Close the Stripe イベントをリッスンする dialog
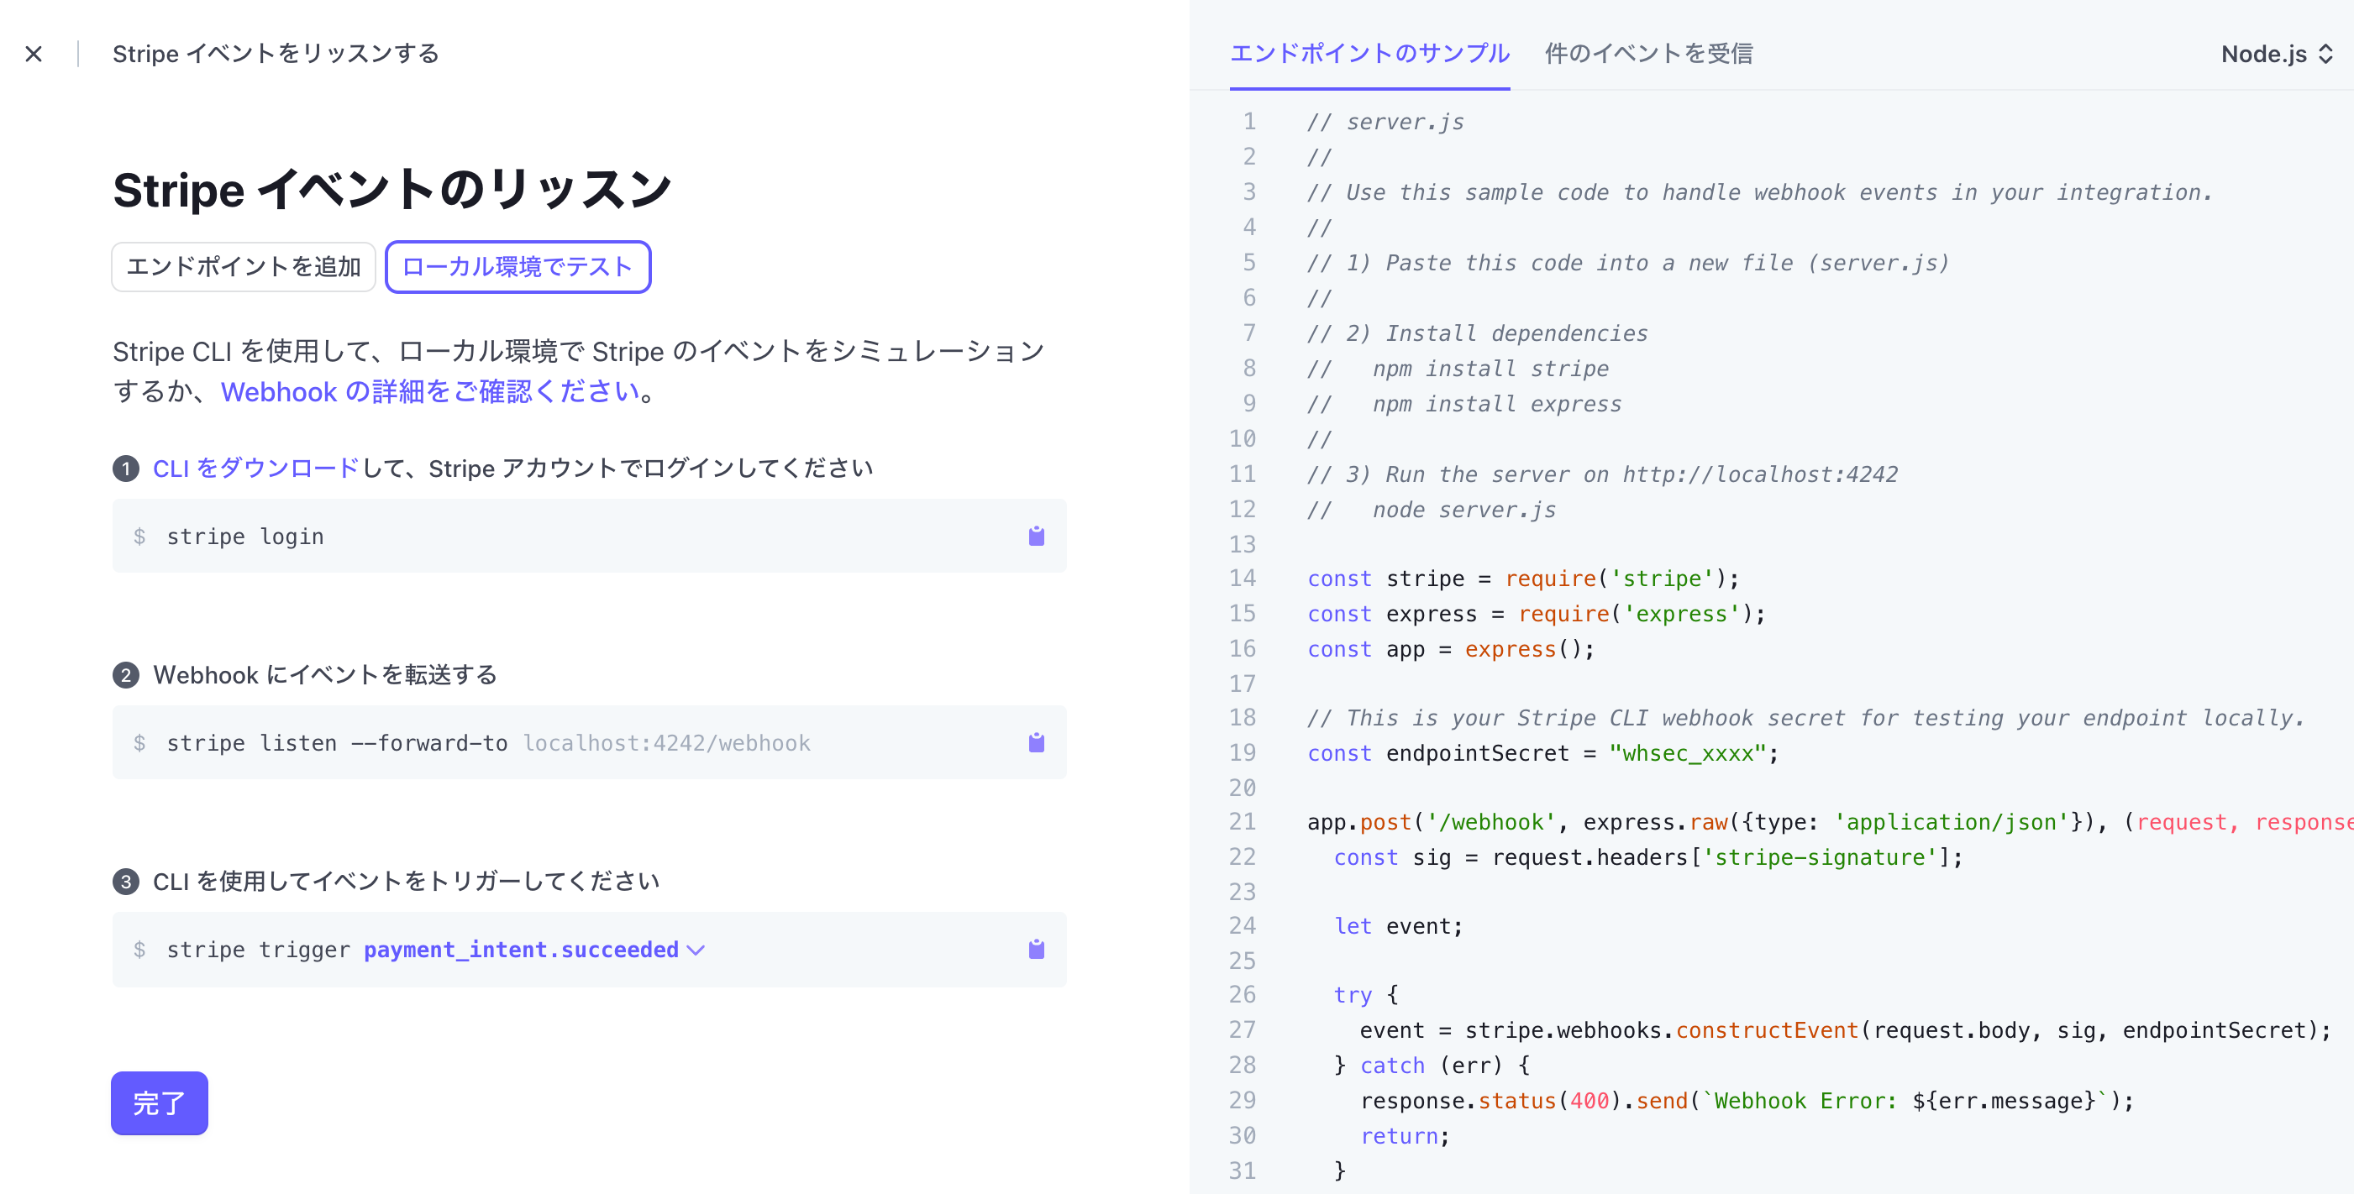 (34, 54)
